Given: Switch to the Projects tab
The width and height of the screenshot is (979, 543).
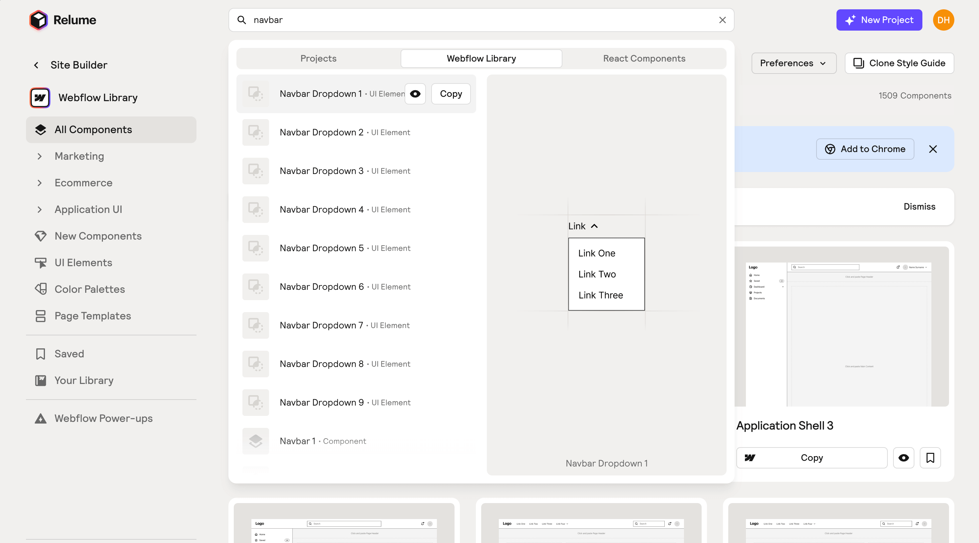Looking at the screenshot, I should (318, 59).
